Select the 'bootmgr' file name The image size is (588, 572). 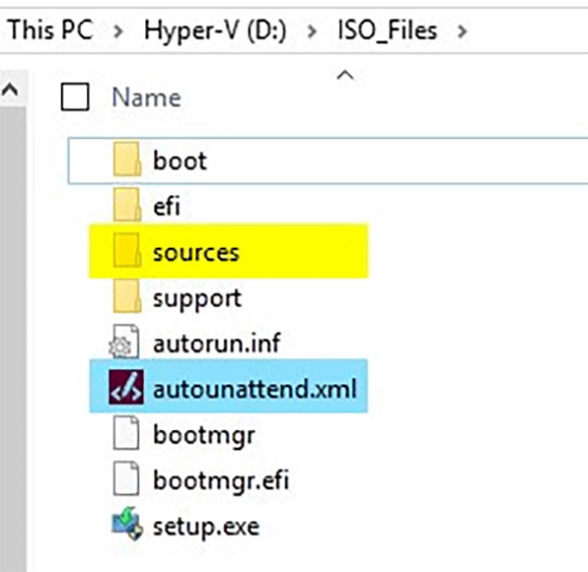tap(205, 436)
